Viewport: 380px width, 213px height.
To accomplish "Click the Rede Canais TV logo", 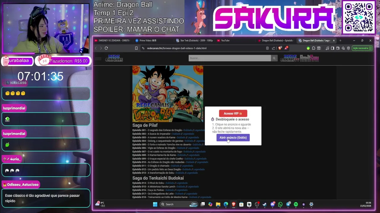I will click(289, 58).
